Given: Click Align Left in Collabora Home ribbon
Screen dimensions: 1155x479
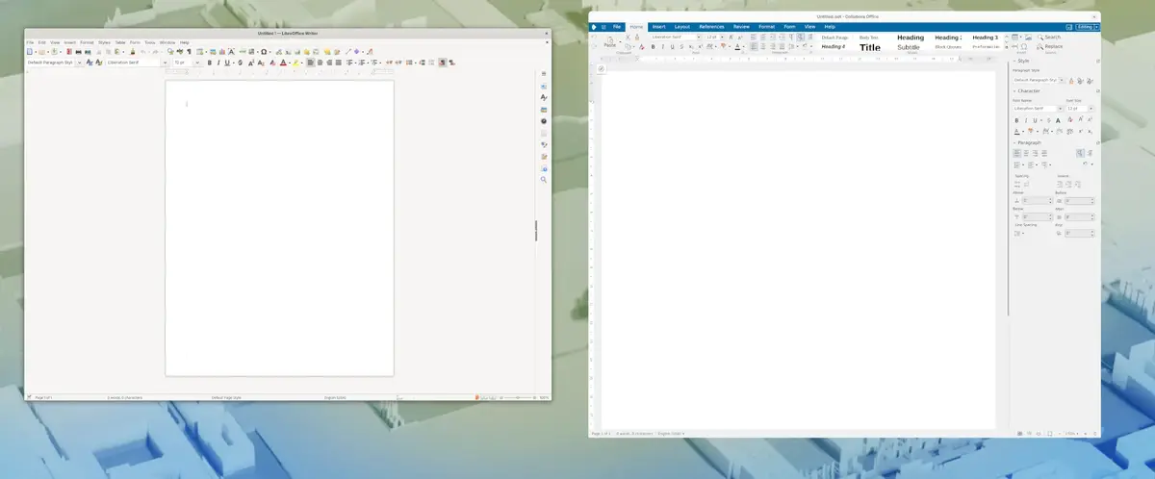Looking at the screenshot, I should coord(753,46).
